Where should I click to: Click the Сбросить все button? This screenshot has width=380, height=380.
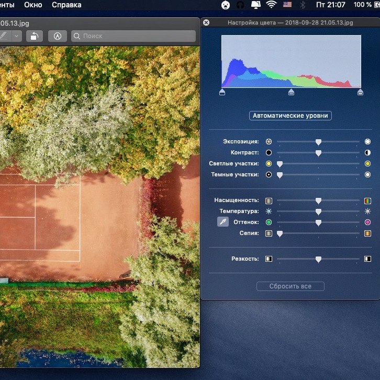pos(290,286)
